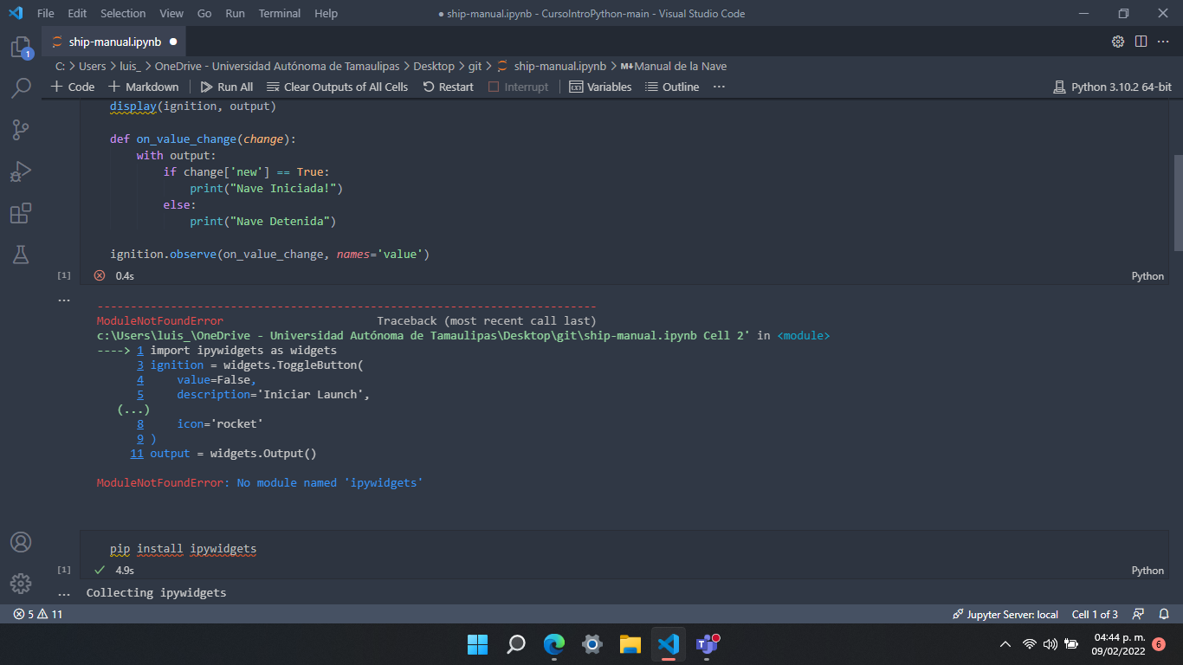The image size is (1183, 665).
Task: Click breadcrumb luis_ folder
Action: pyautogui.click(x=130, y=66)
